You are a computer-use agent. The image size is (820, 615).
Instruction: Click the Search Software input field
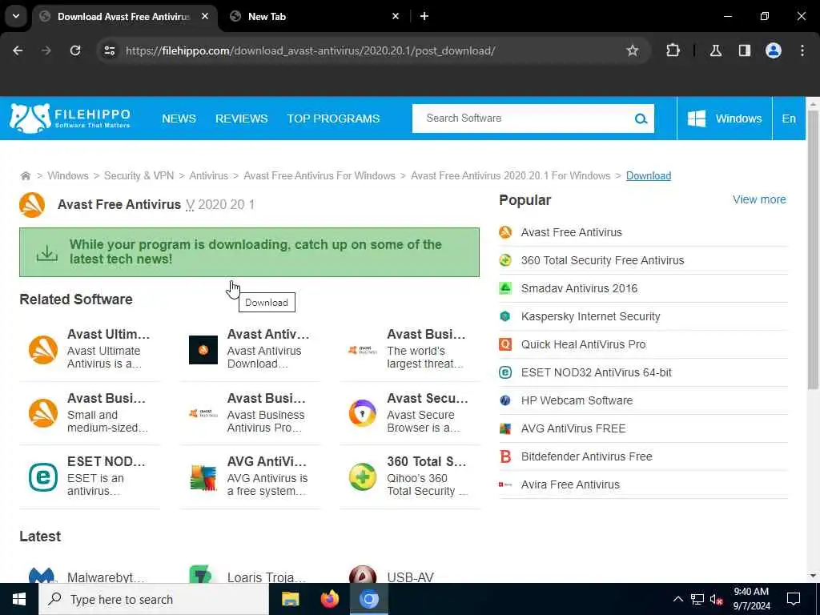coord(523,119)
